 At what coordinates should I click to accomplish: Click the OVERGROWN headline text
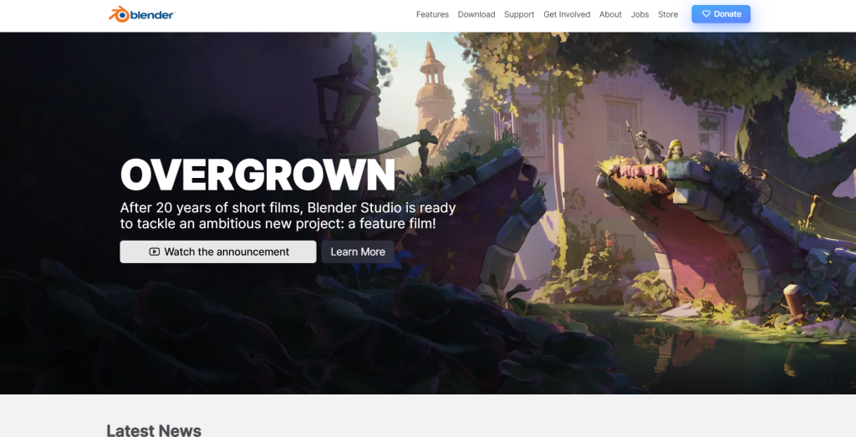click(x=257, y=175)
